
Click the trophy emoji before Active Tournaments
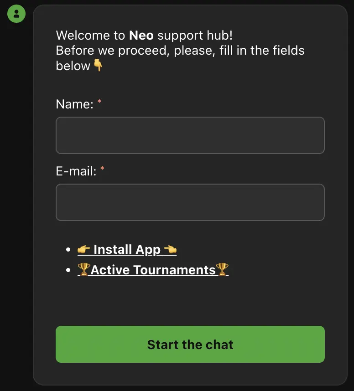coord(83,270)
